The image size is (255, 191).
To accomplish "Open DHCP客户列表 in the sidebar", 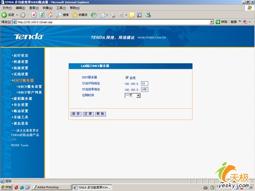I will [30, 92].
